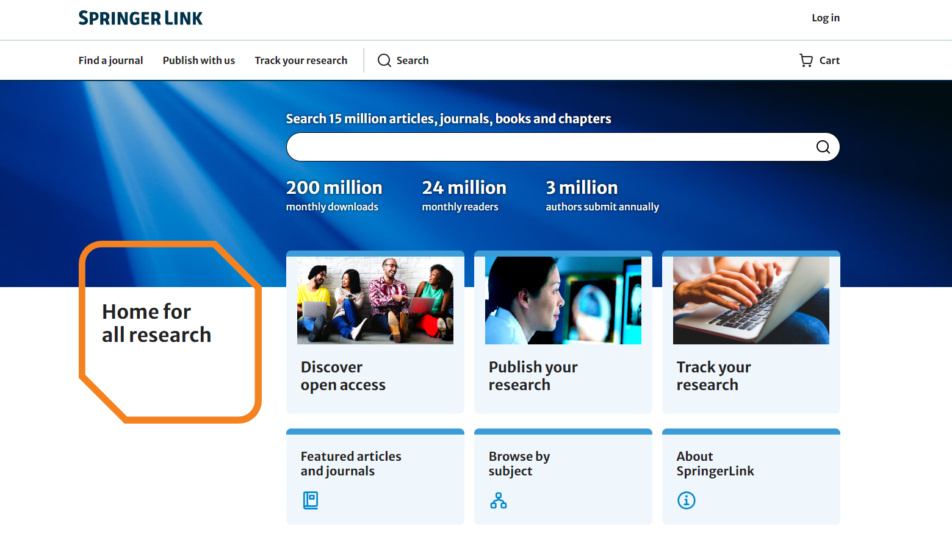The image size is (952, 551).
Task: Open the Publish your research scientist photo
Action: [x=563, y=300]
